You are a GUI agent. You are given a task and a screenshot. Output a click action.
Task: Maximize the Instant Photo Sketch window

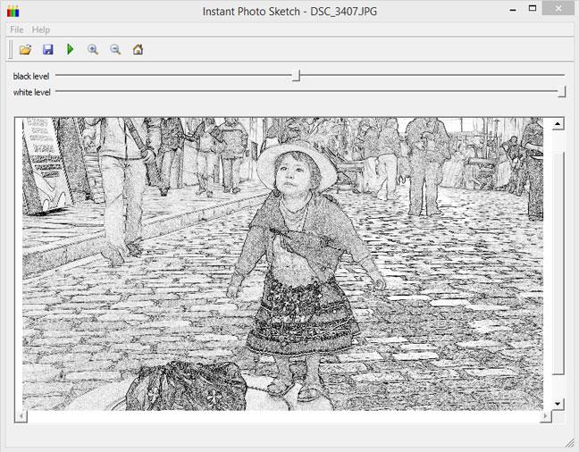[533, 8]
